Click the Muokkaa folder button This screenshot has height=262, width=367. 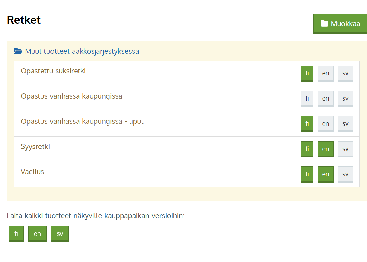pos(340,23)
